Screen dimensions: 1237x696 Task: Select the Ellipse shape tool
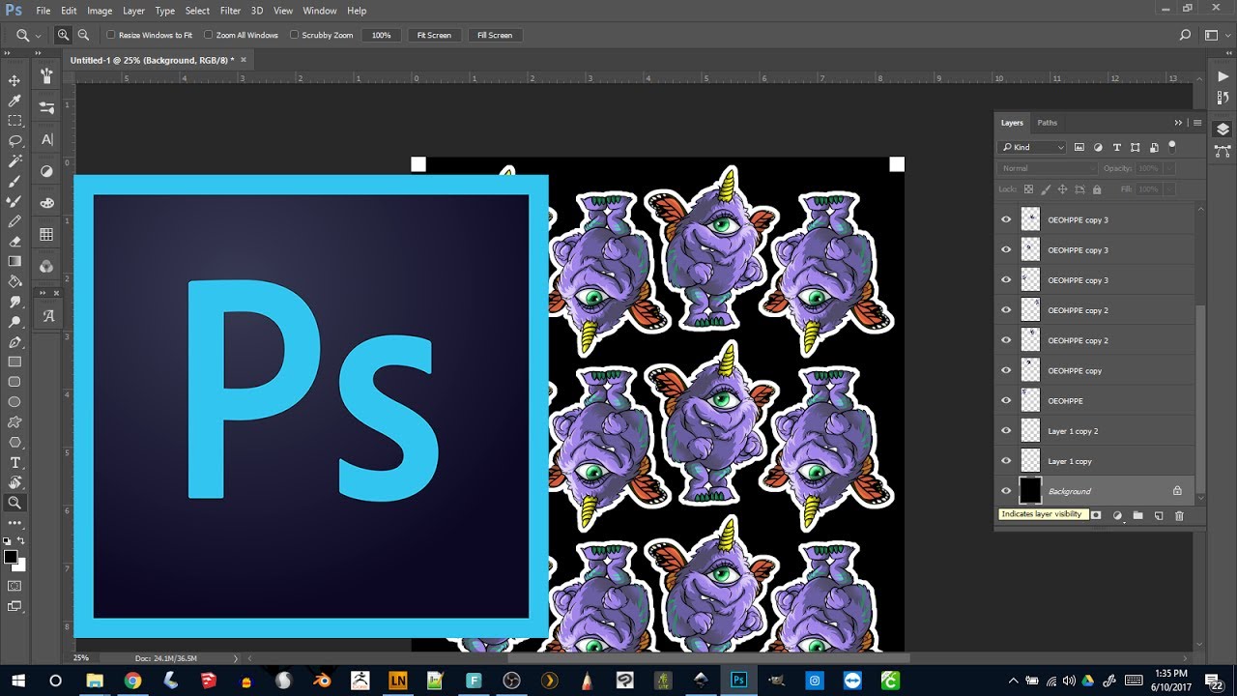click(x=14, y=402)
